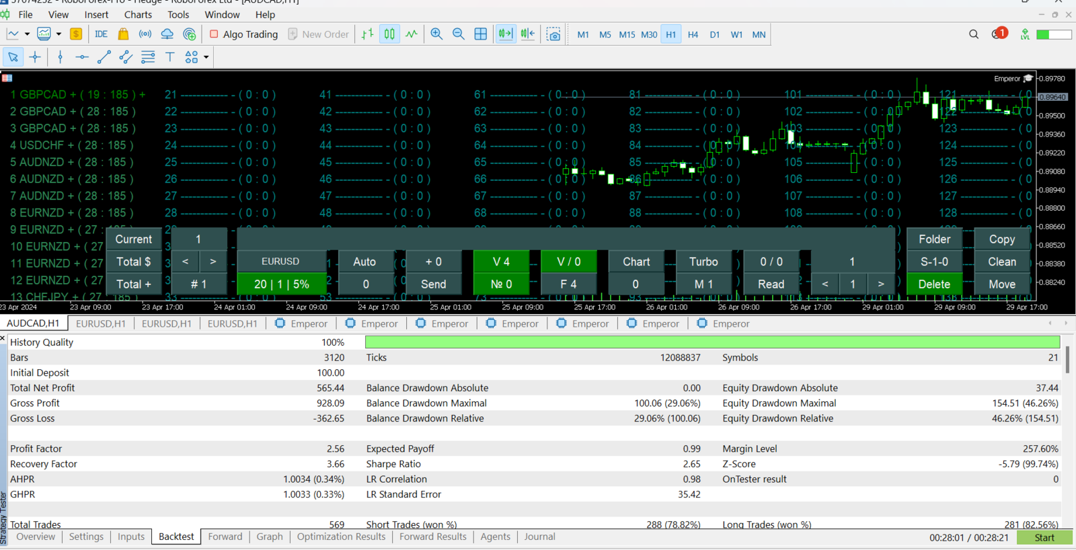Click the Turbo panel button
This screenshot has width=1076, height=550.
[703, 262]
